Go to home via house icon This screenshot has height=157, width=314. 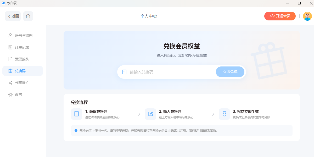28,16
